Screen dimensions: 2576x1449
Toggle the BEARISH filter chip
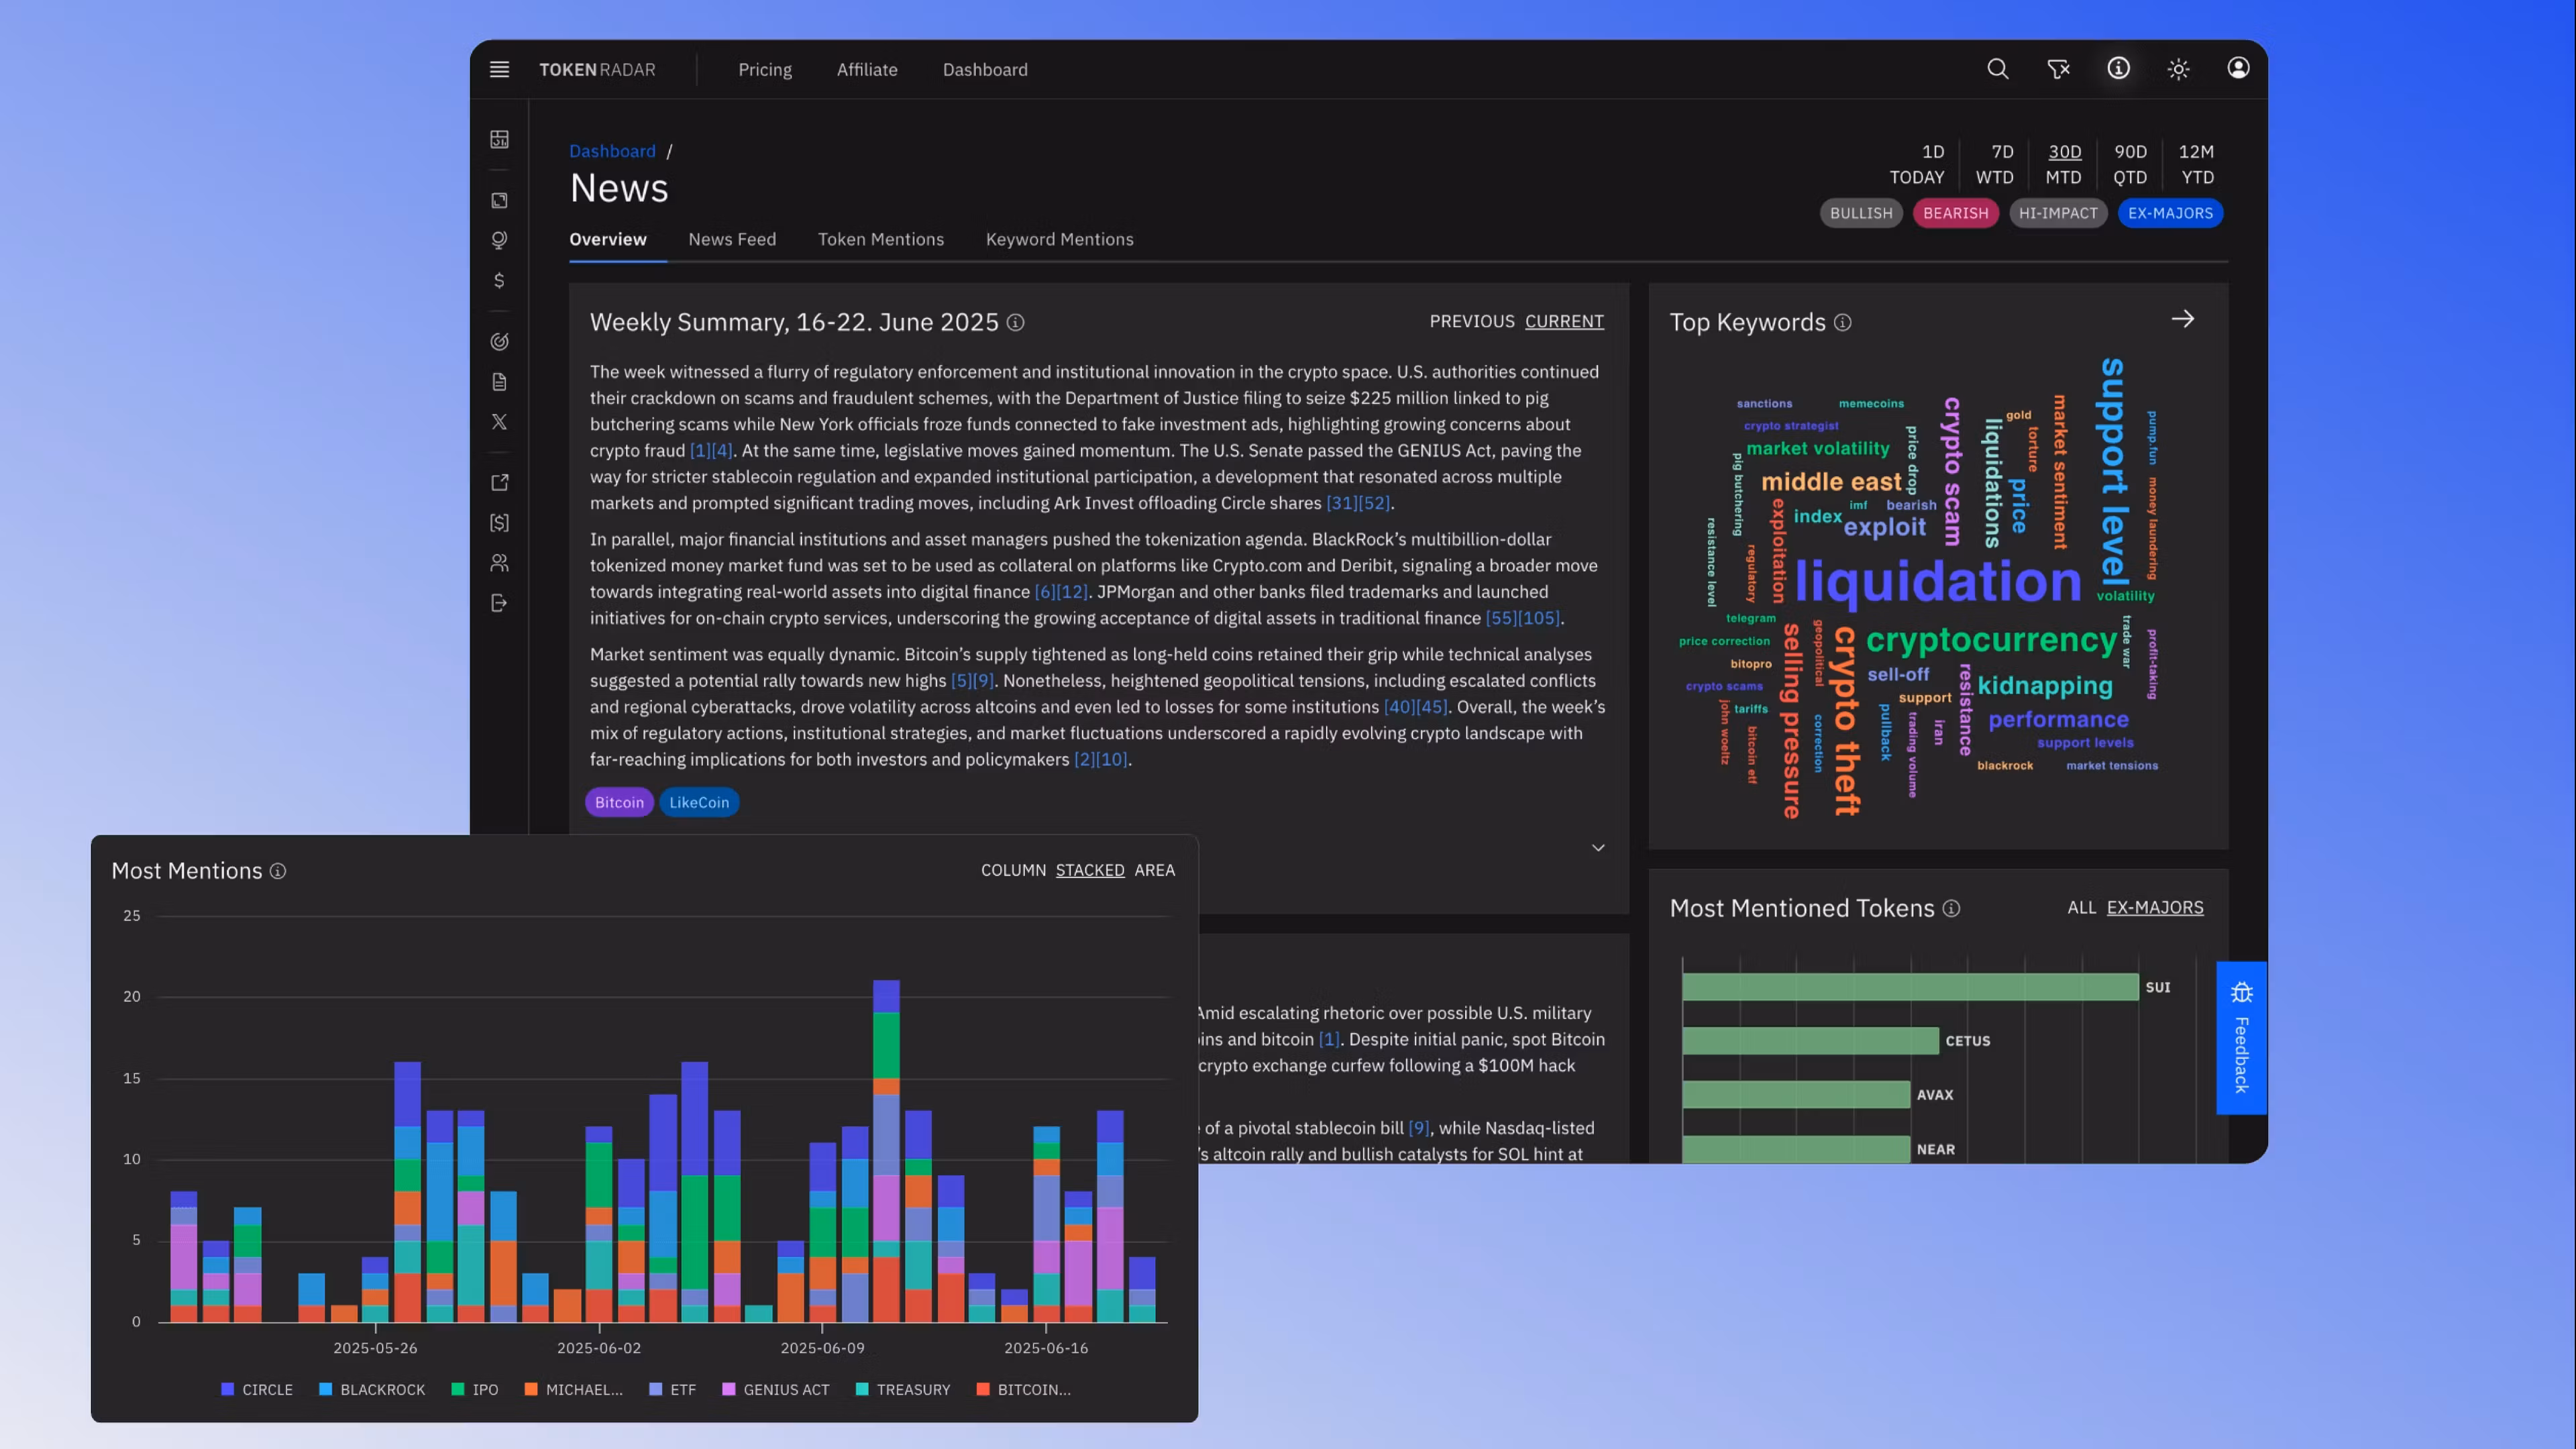[1955, 213]
